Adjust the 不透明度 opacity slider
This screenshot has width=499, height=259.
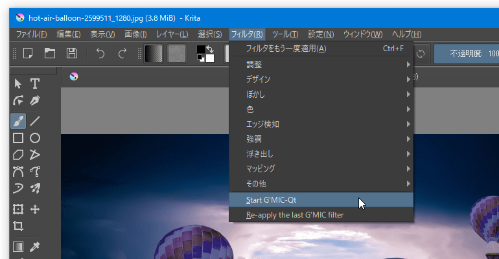(x=467, y=53)
